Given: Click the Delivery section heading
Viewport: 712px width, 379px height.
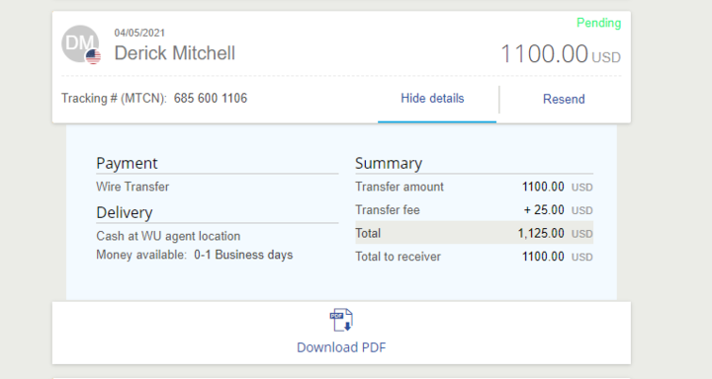Looking at the screenshot, I should (125, 212).
